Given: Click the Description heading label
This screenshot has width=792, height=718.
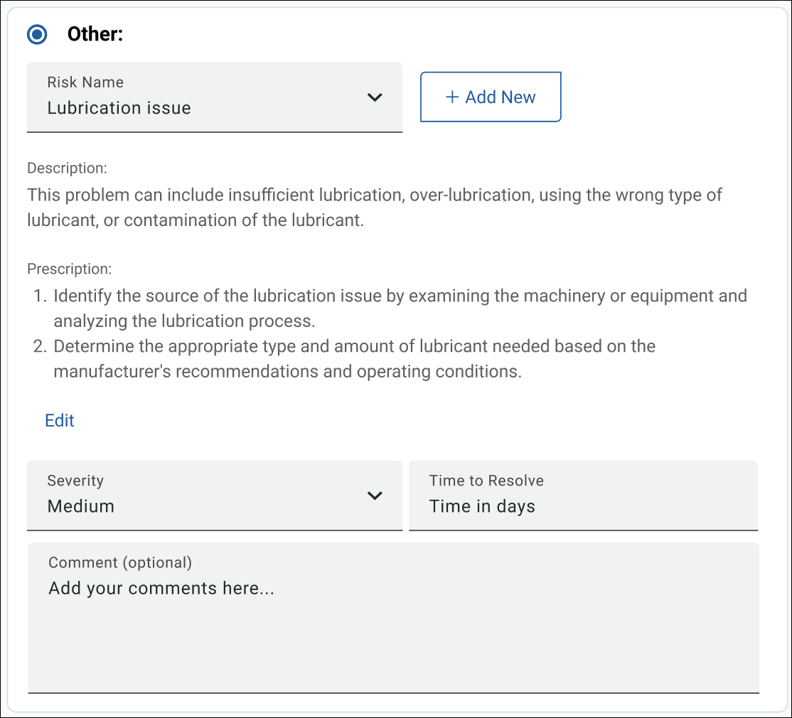Looking at the screenshot, I should [x=67, y=168].
